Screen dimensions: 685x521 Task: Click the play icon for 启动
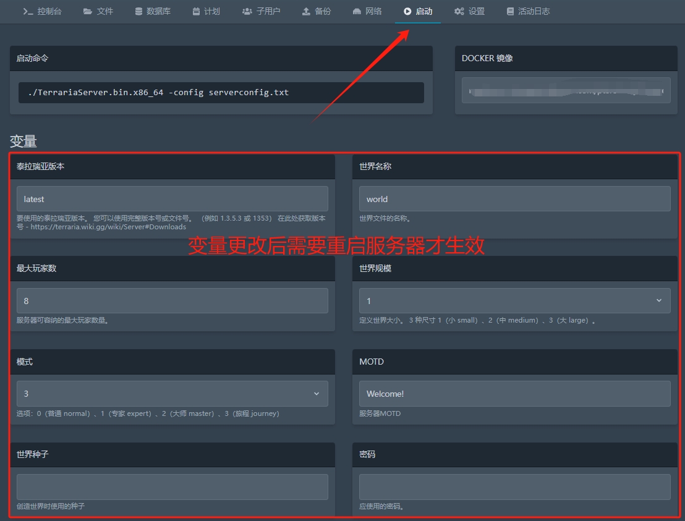click(x=407, y=11)
